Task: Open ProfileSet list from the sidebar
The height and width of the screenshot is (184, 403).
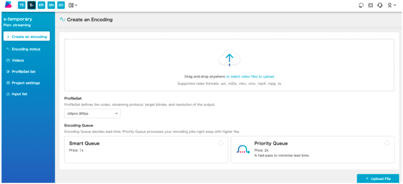Action: point(23,71)
